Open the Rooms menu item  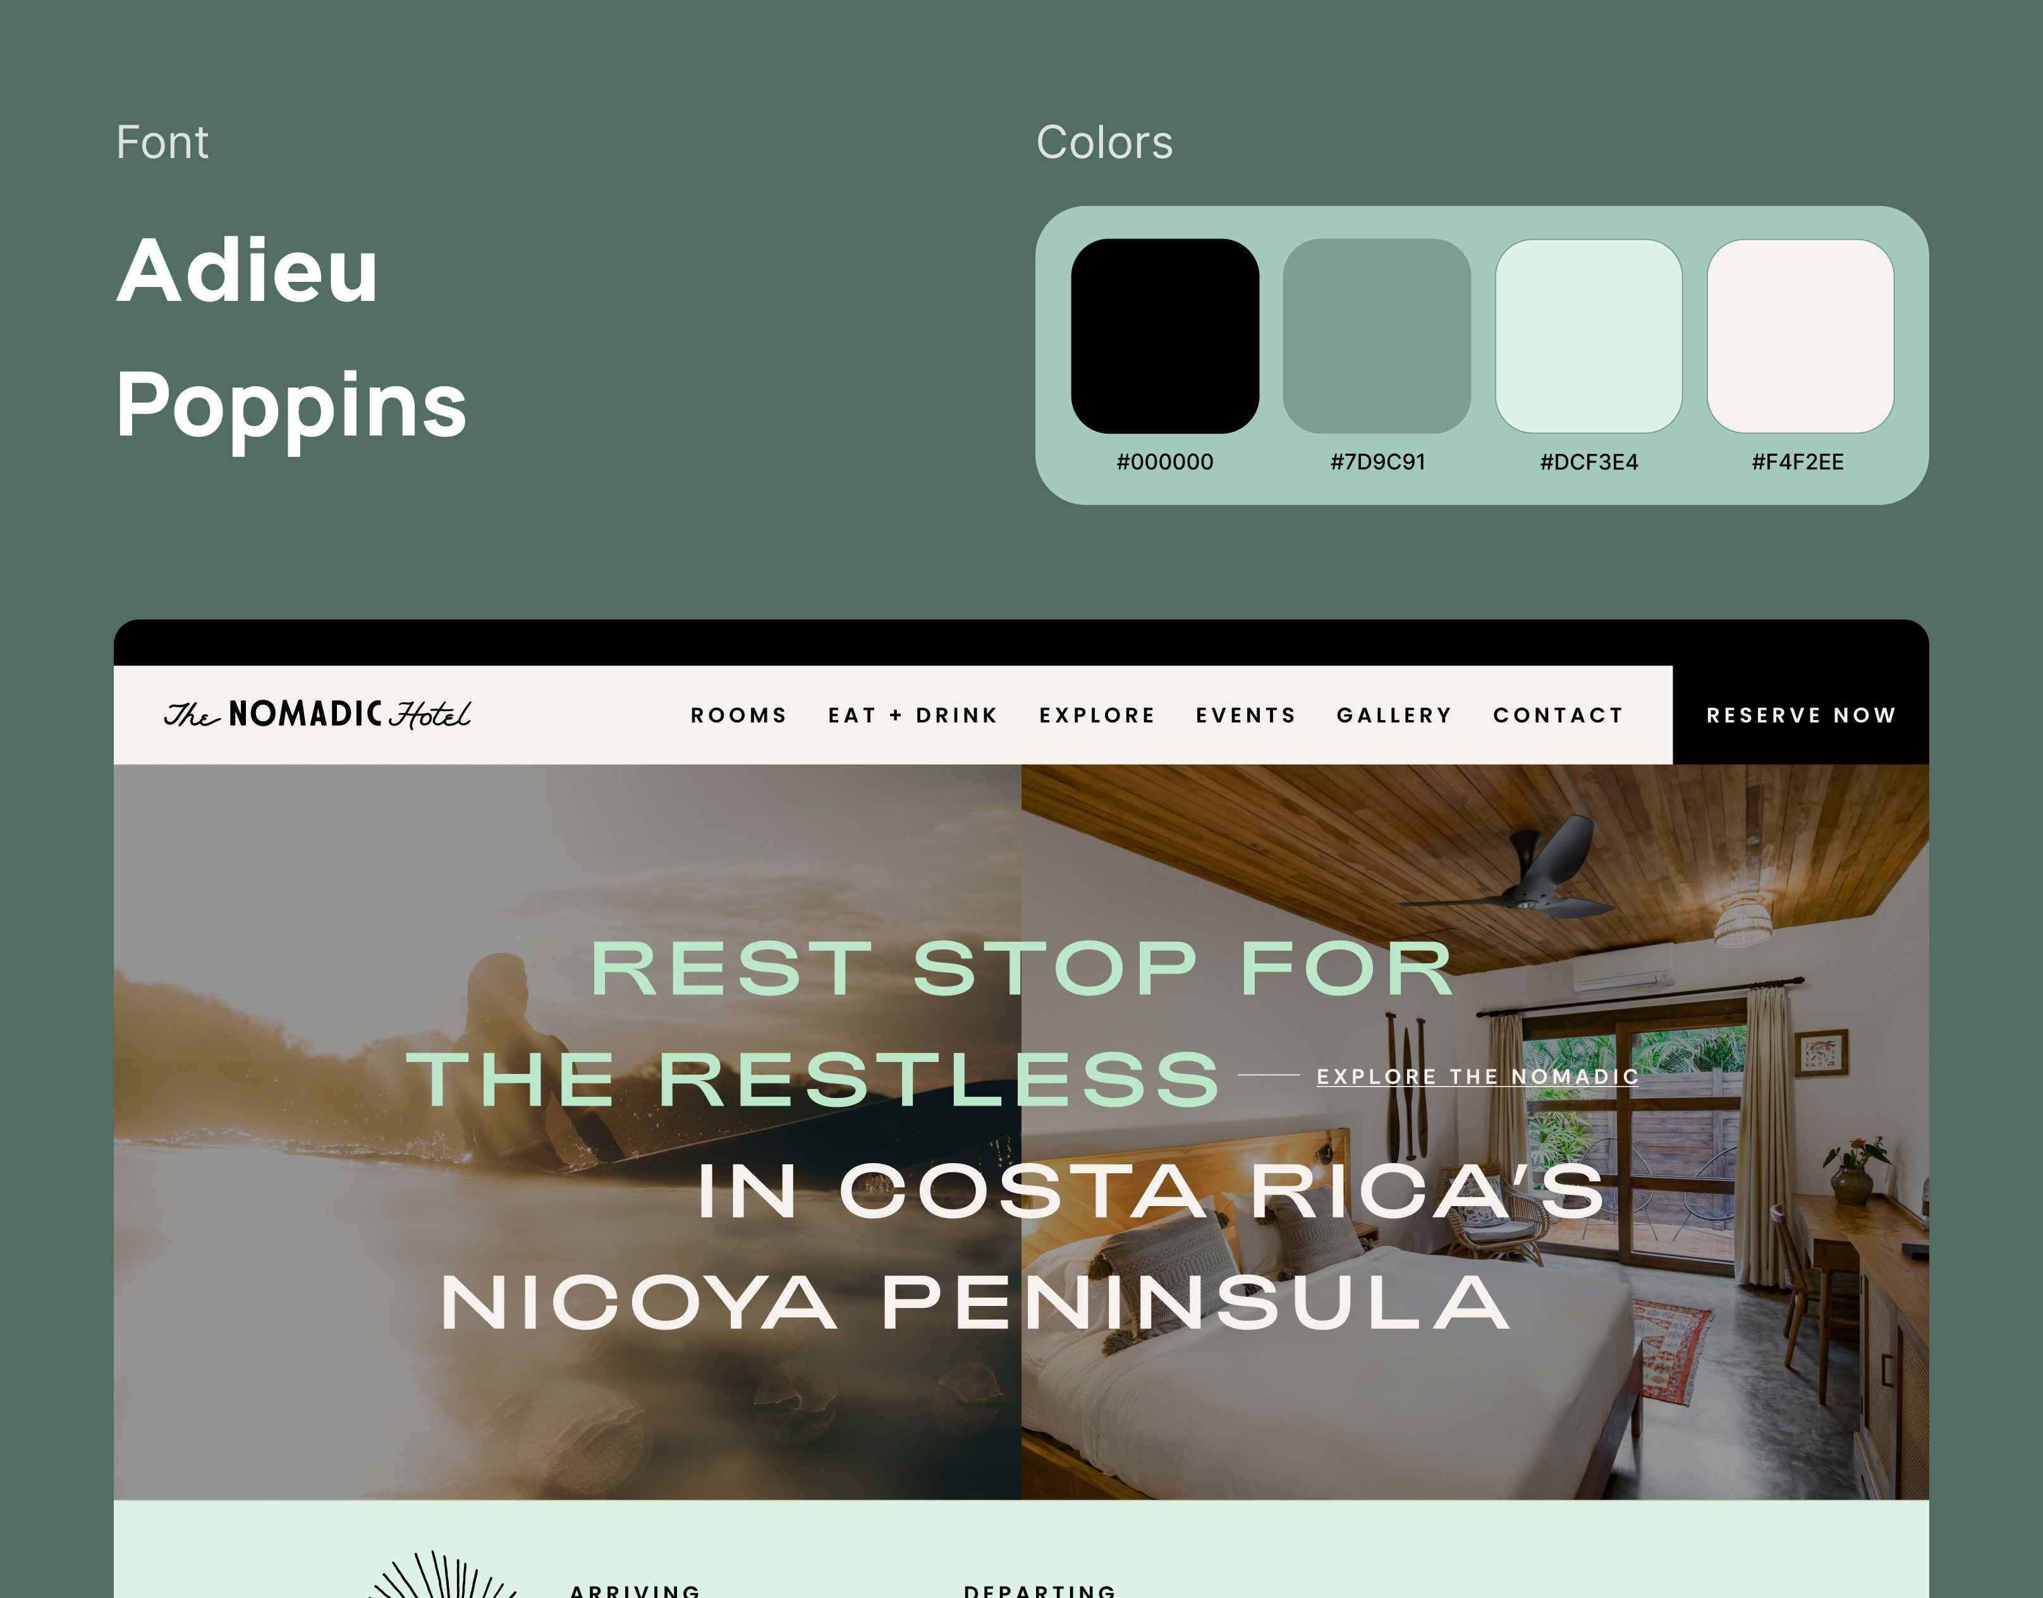point(739,715)
